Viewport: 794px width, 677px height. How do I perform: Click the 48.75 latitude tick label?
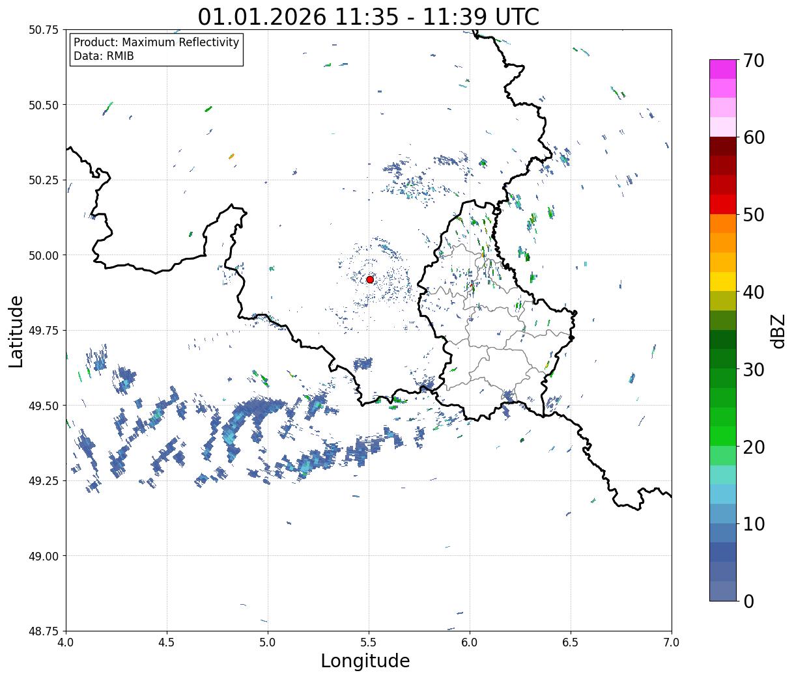point(44,631)
